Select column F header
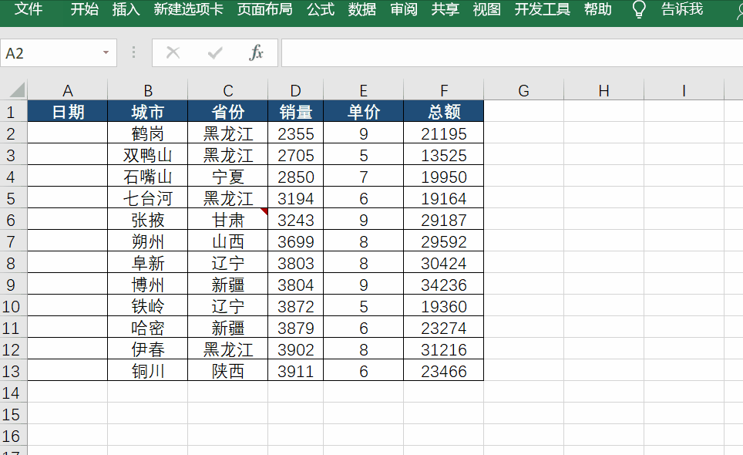The image size is (743, 455). pyautogui.click(x=443, y=90)
